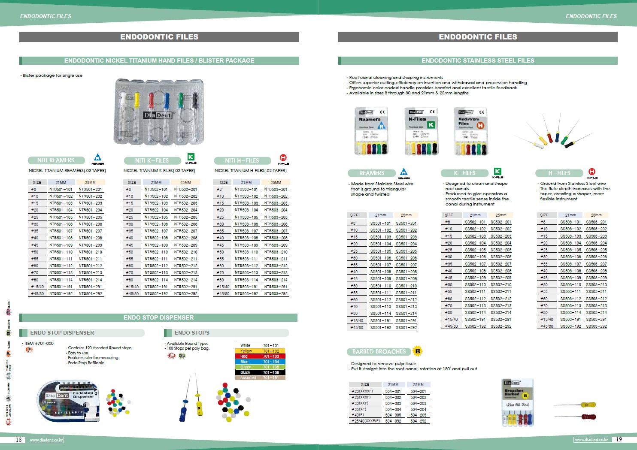Pick the White 701-101 color row
This screenshot has width=637, height=450.
pyautogui.click(x=260, y=345)
